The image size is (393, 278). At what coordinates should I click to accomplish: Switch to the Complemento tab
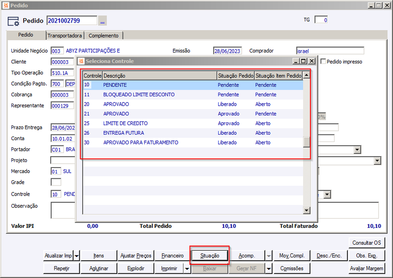pyautogui.click(x=104, y=35)
